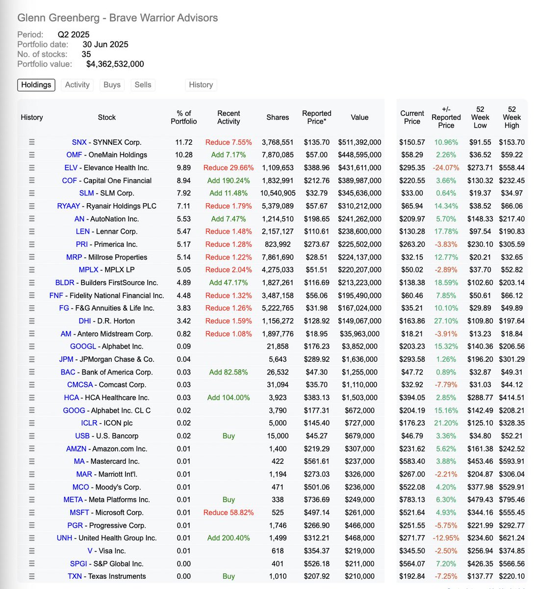Follow the GOOGL ticker link
Image resolution: width=535 pixels, height=589 pixels.
click(83, 347)
